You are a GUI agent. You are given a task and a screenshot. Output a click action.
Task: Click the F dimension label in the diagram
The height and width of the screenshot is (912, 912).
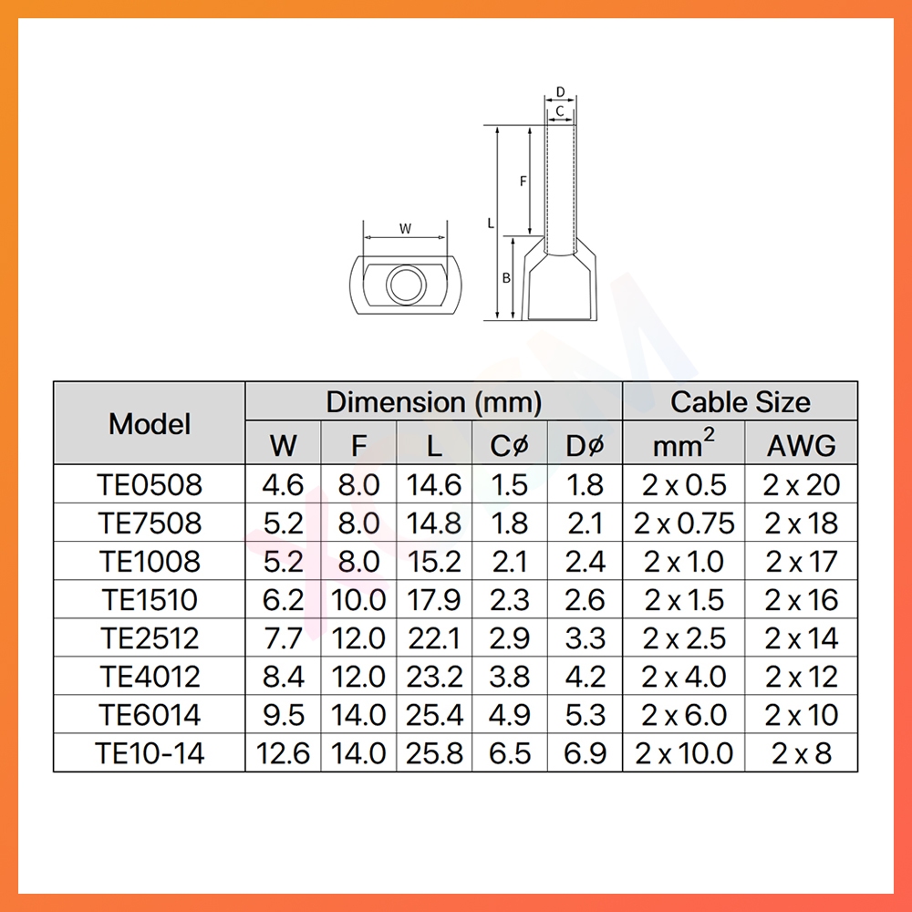(x=523, y=181)
